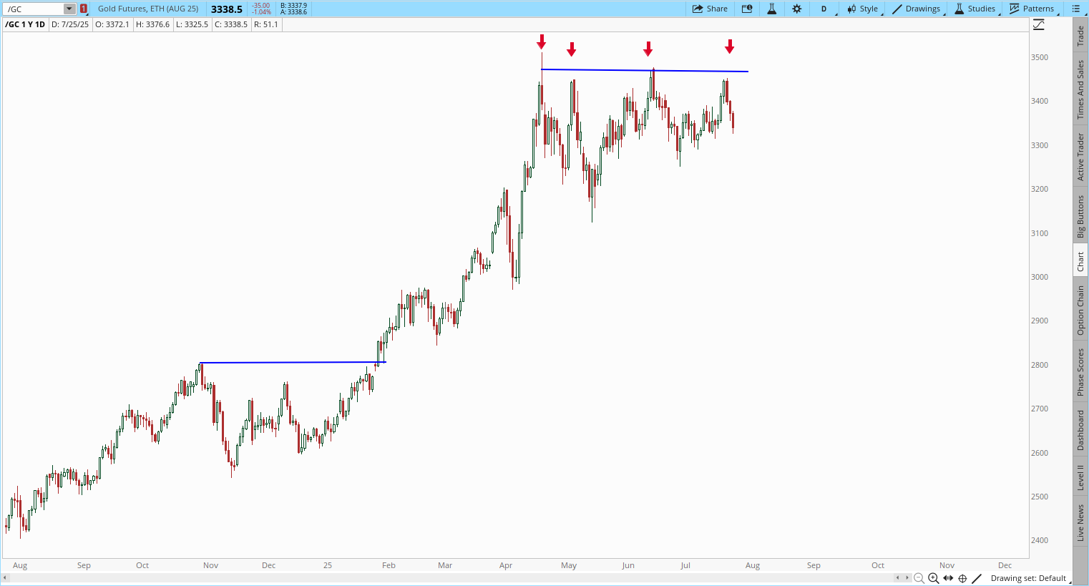Click the O: 3372.1 open value

coord(112,24)
